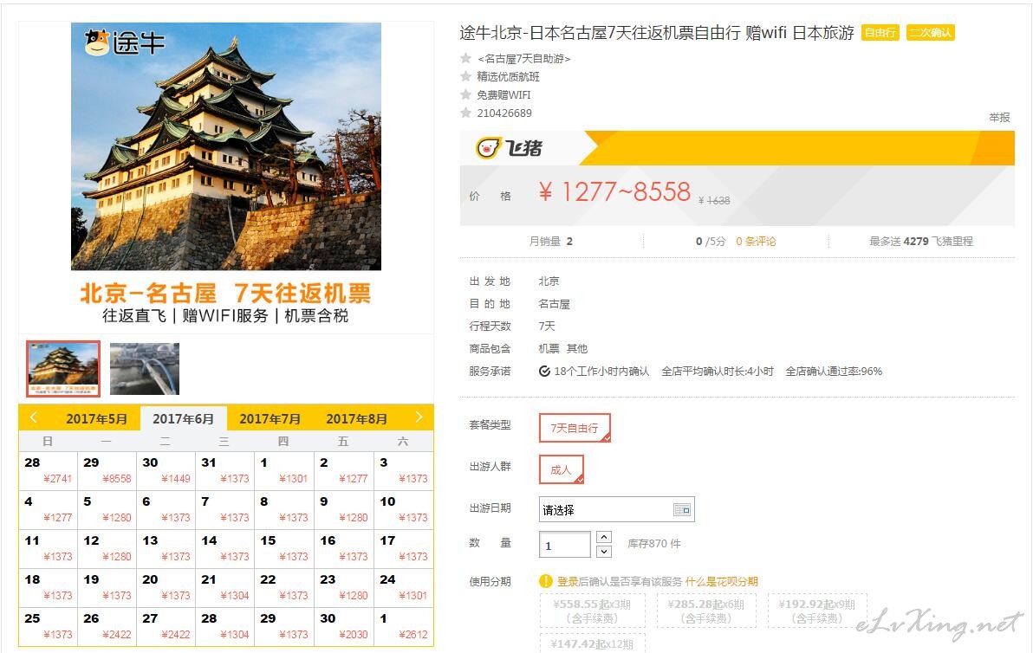Pick June 12 in the calendar

(107, 548)
